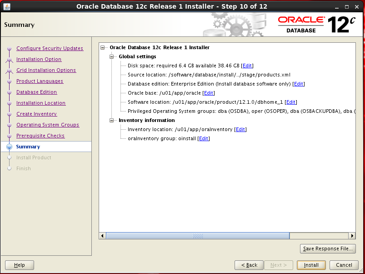Click the horizontal scrollbar left arrow
The width and height of the screenshot is (365, 274).
(102, 236)
